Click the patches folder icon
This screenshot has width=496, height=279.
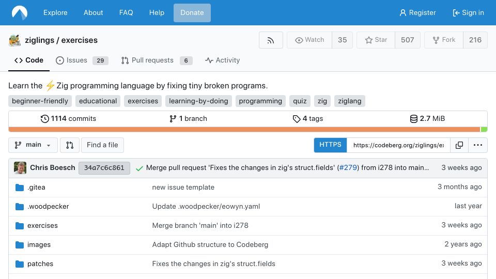(x=20, y=264)
